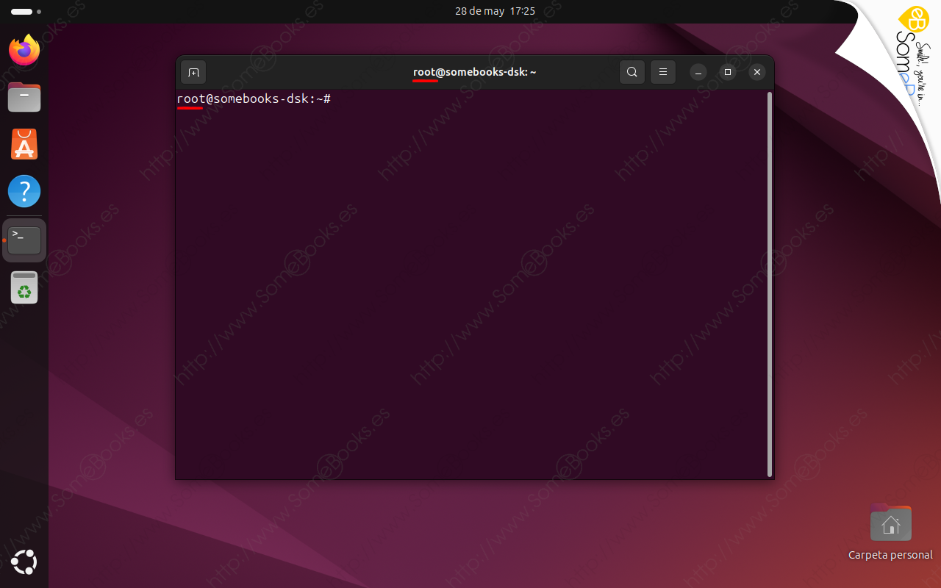Click the root@somebooks-dsk window title
Screen dimensions: 941x588
[x=473, y=72]
